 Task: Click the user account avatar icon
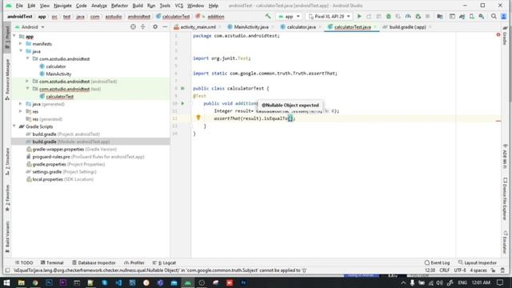click(503, 16)
